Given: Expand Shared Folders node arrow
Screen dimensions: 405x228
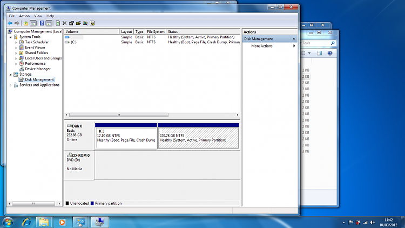Looking at the screenshot, I should (x=16, y=53).
